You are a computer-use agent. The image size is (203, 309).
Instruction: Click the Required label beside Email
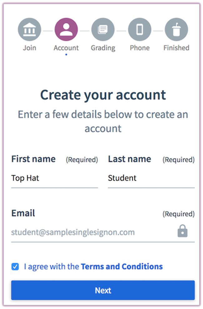[x=178, y=214]
